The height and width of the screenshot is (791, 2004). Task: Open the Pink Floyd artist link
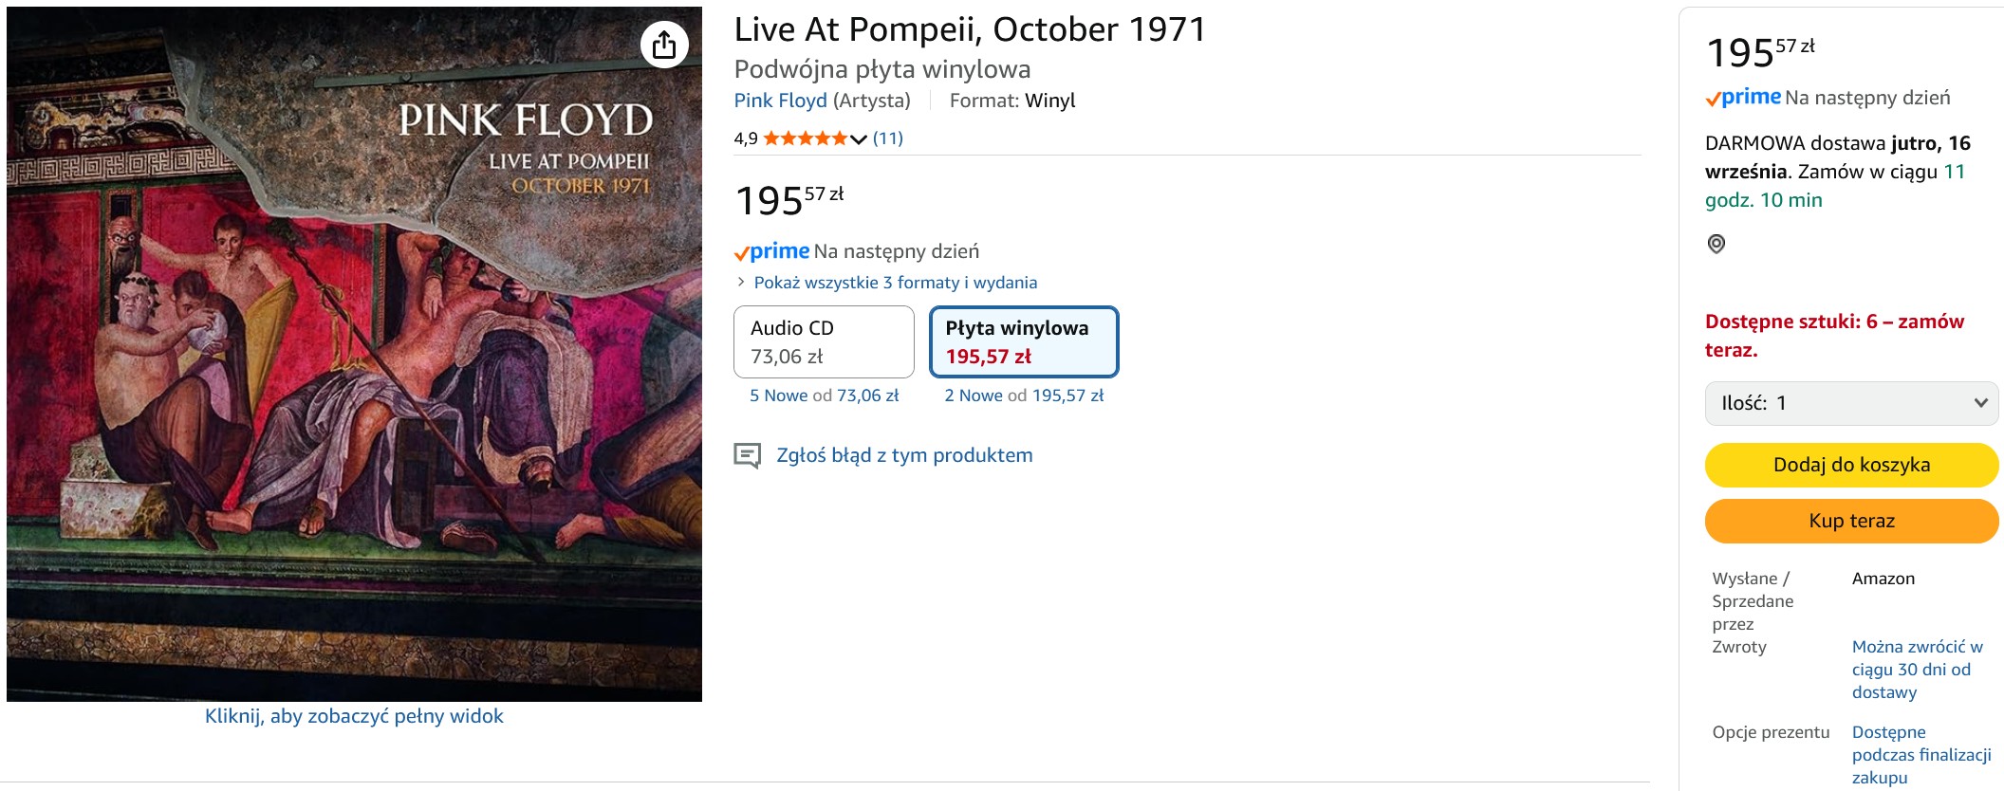[780, 101]
